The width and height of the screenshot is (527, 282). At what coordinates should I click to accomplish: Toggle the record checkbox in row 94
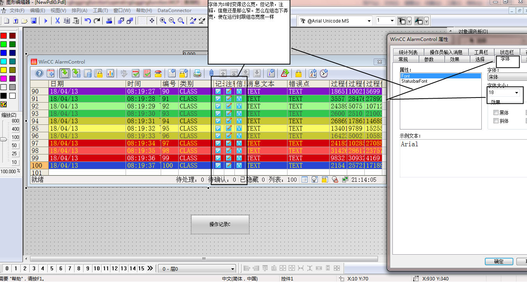(x=218, y=121)
